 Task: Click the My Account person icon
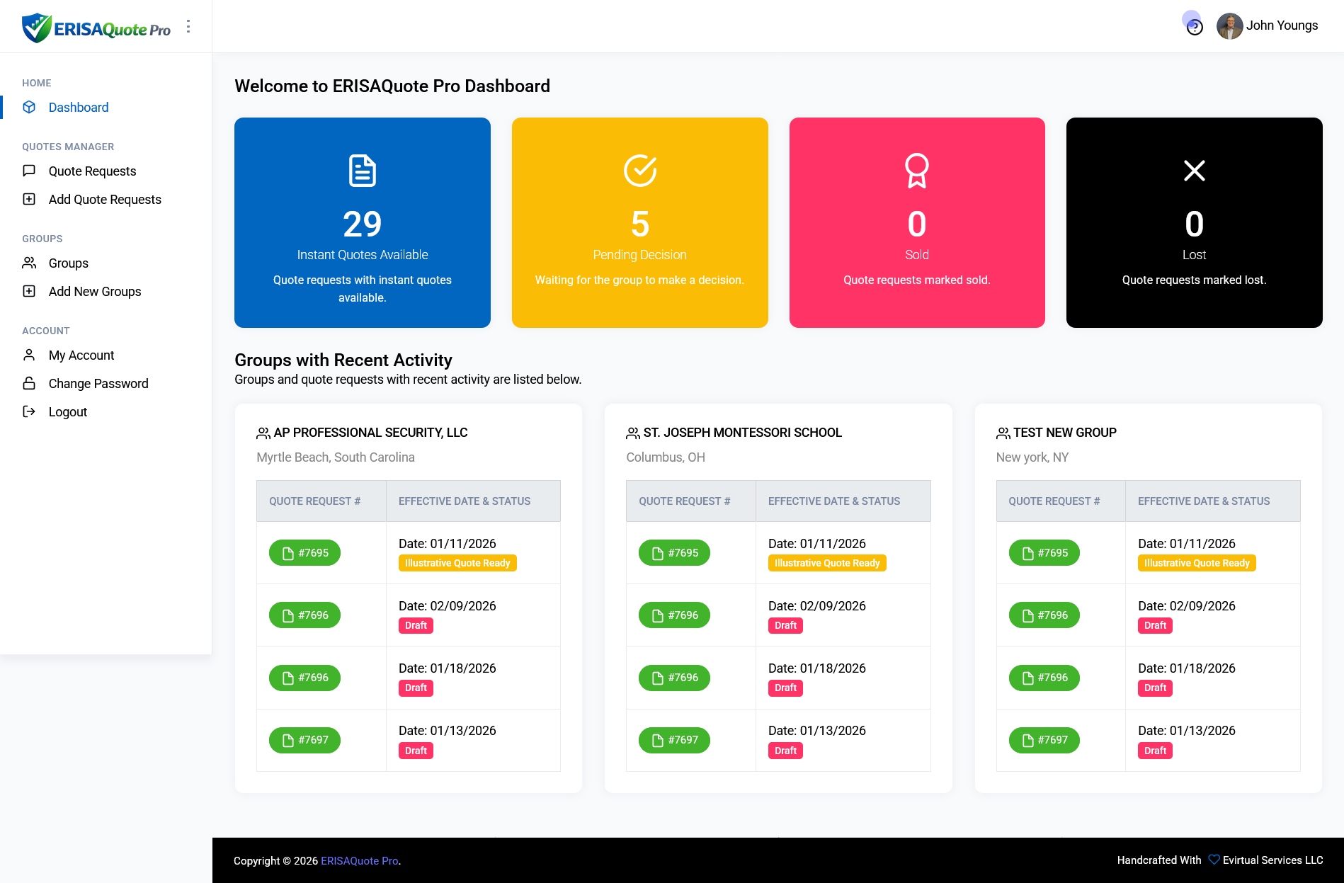pyautogui.click(x=29, y=355)
